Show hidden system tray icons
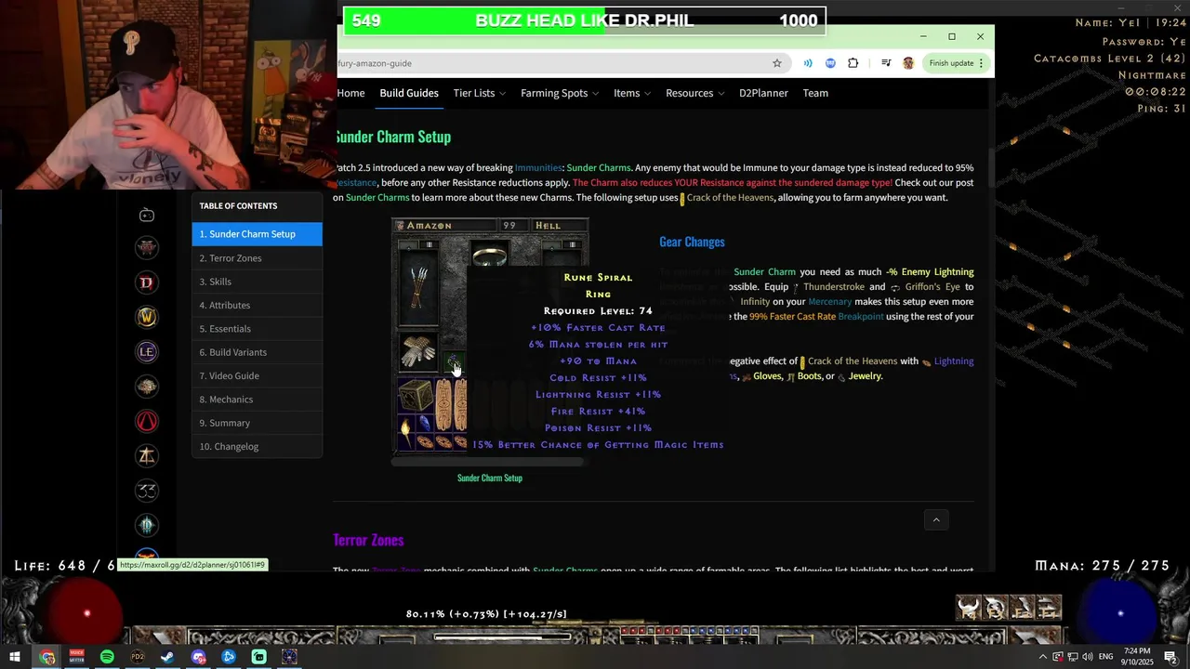The image size is (1190, 669). 1043,657
